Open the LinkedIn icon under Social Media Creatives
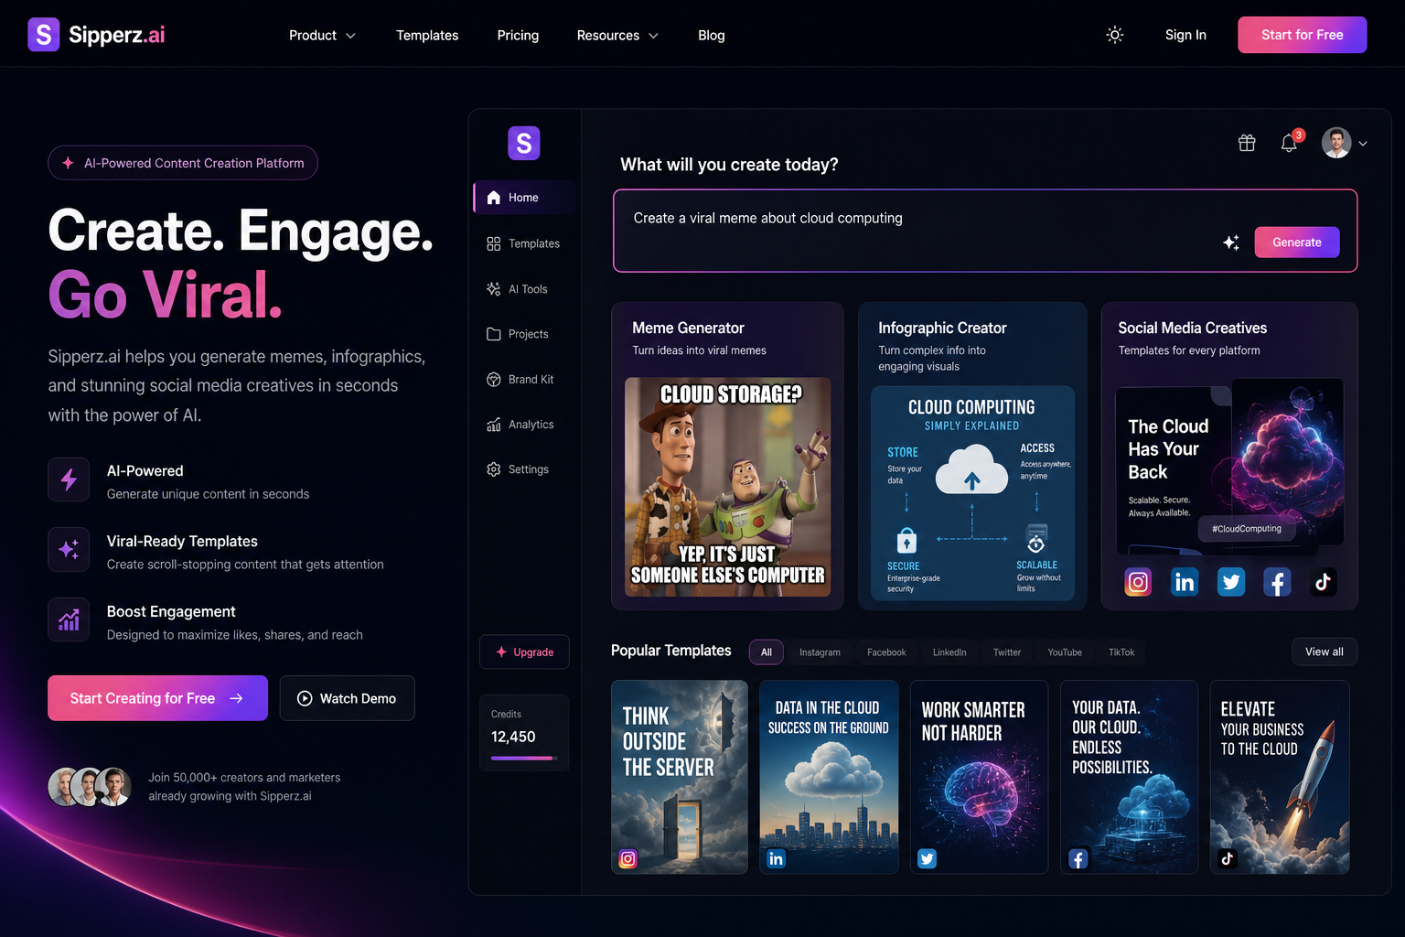Image resolution: width=1405 pixels, height=937 pixels. pos(1185,582)
